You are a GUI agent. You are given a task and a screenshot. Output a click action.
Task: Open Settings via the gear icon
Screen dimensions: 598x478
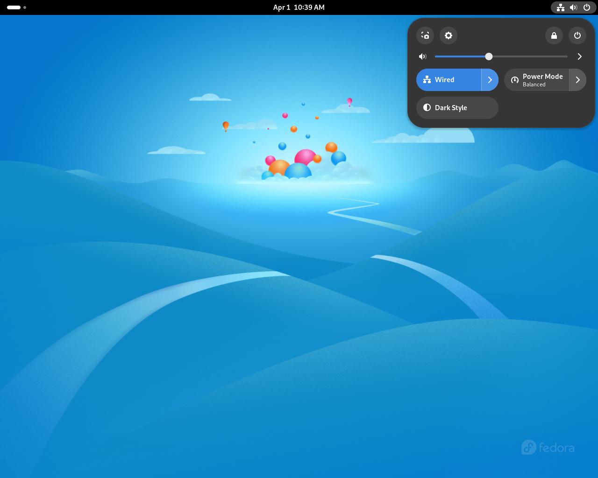point(448,35)
